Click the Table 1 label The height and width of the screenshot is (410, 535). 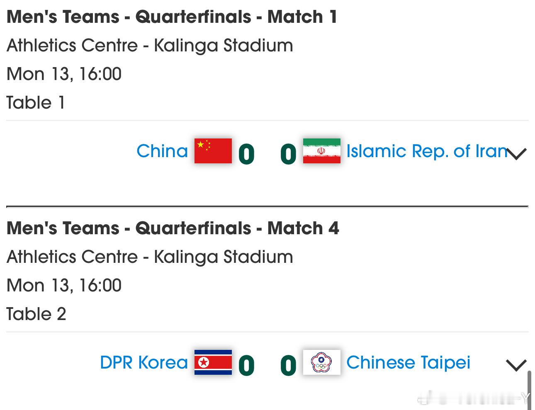36,102
